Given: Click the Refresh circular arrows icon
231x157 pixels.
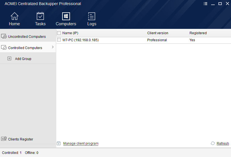Looking at the screenshot, I should (x=213, y=143).
